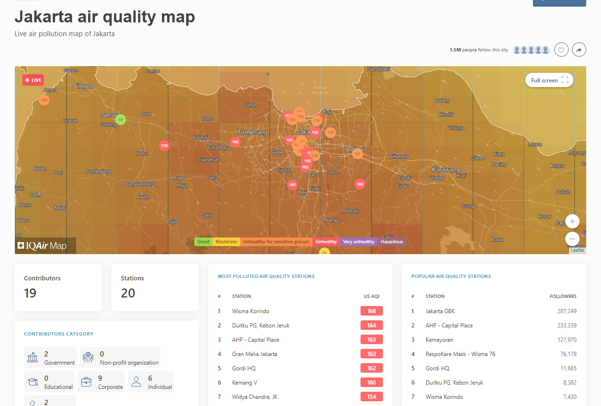Open the Wisma Korindo station
Screen dimensions: 601x406
point(250,311)
